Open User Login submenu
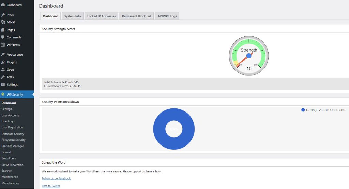This screenshot has width=349, height=189. coord(8,121)
